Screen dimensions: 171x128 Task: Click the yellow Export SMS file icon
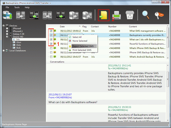(104, 15)
